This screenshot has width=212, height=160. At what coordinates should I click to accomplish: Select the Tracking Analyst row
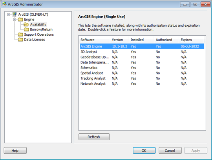click(x=142, y=78)
